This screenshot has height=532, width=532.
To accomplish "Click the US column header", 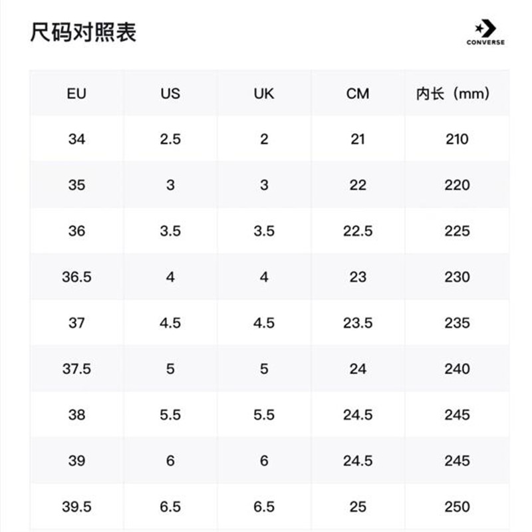I will [170, 94].
